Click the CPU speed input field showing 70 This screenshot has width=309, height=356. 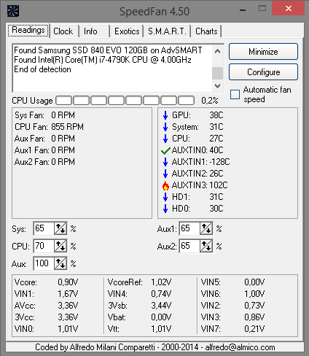(x=44, y=246)
